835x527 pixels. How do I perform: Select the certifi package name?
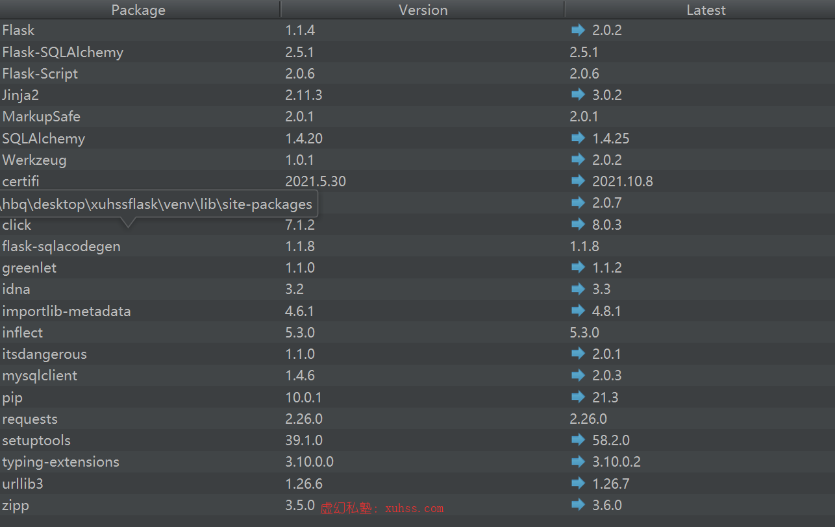21,181
